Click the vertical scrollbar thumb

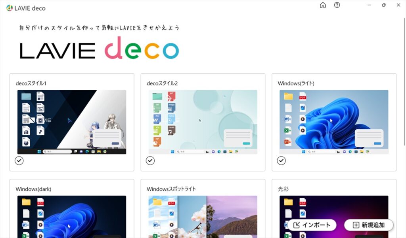(x=404, y=81)
